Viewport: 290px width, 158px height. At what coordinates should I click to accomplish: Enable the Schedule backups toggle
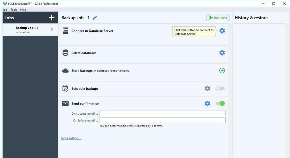[220, 88]
